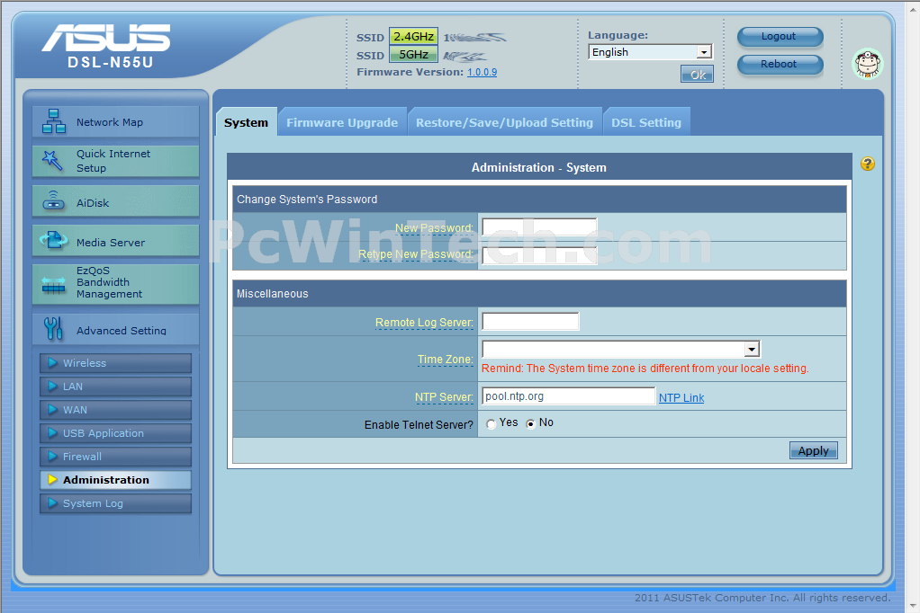920x613 pixels.
Task: Open the Language dropdown
Action: coord(650,52)
